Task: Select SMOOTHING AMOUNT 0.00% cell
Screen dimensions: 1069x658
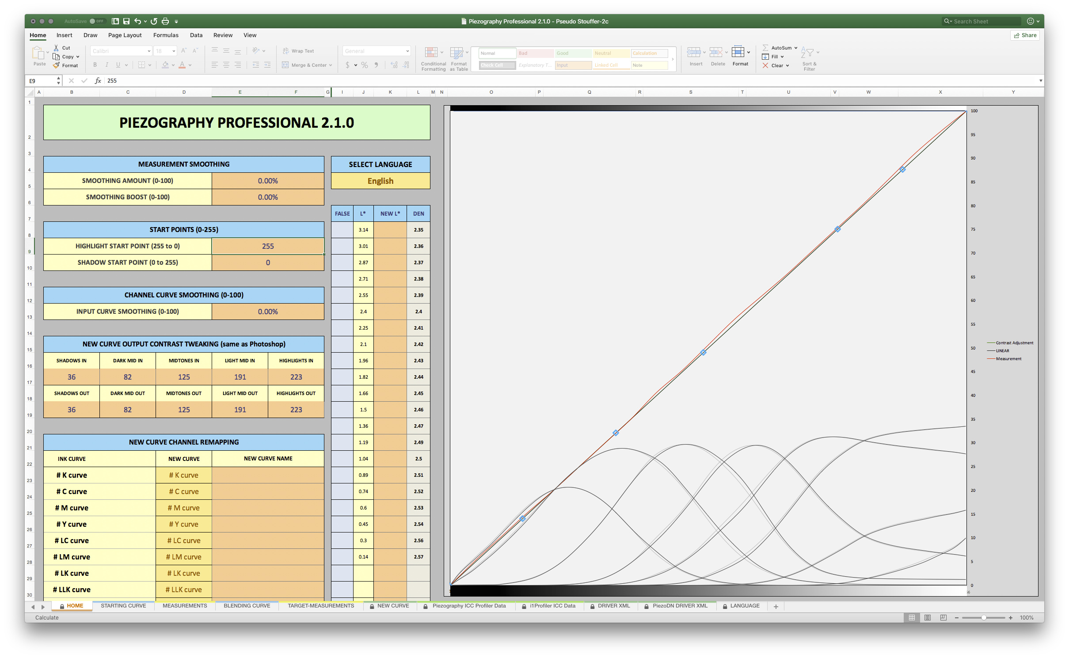Action: tap(268, 181)
